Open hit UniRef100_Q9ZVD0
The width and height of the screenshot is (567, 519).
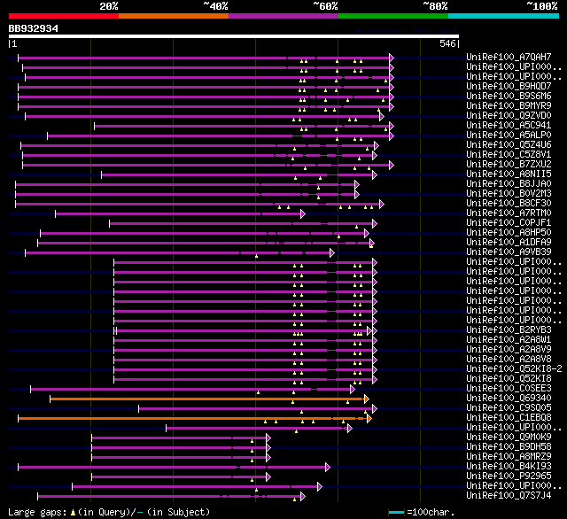click(x=509, y=116)
